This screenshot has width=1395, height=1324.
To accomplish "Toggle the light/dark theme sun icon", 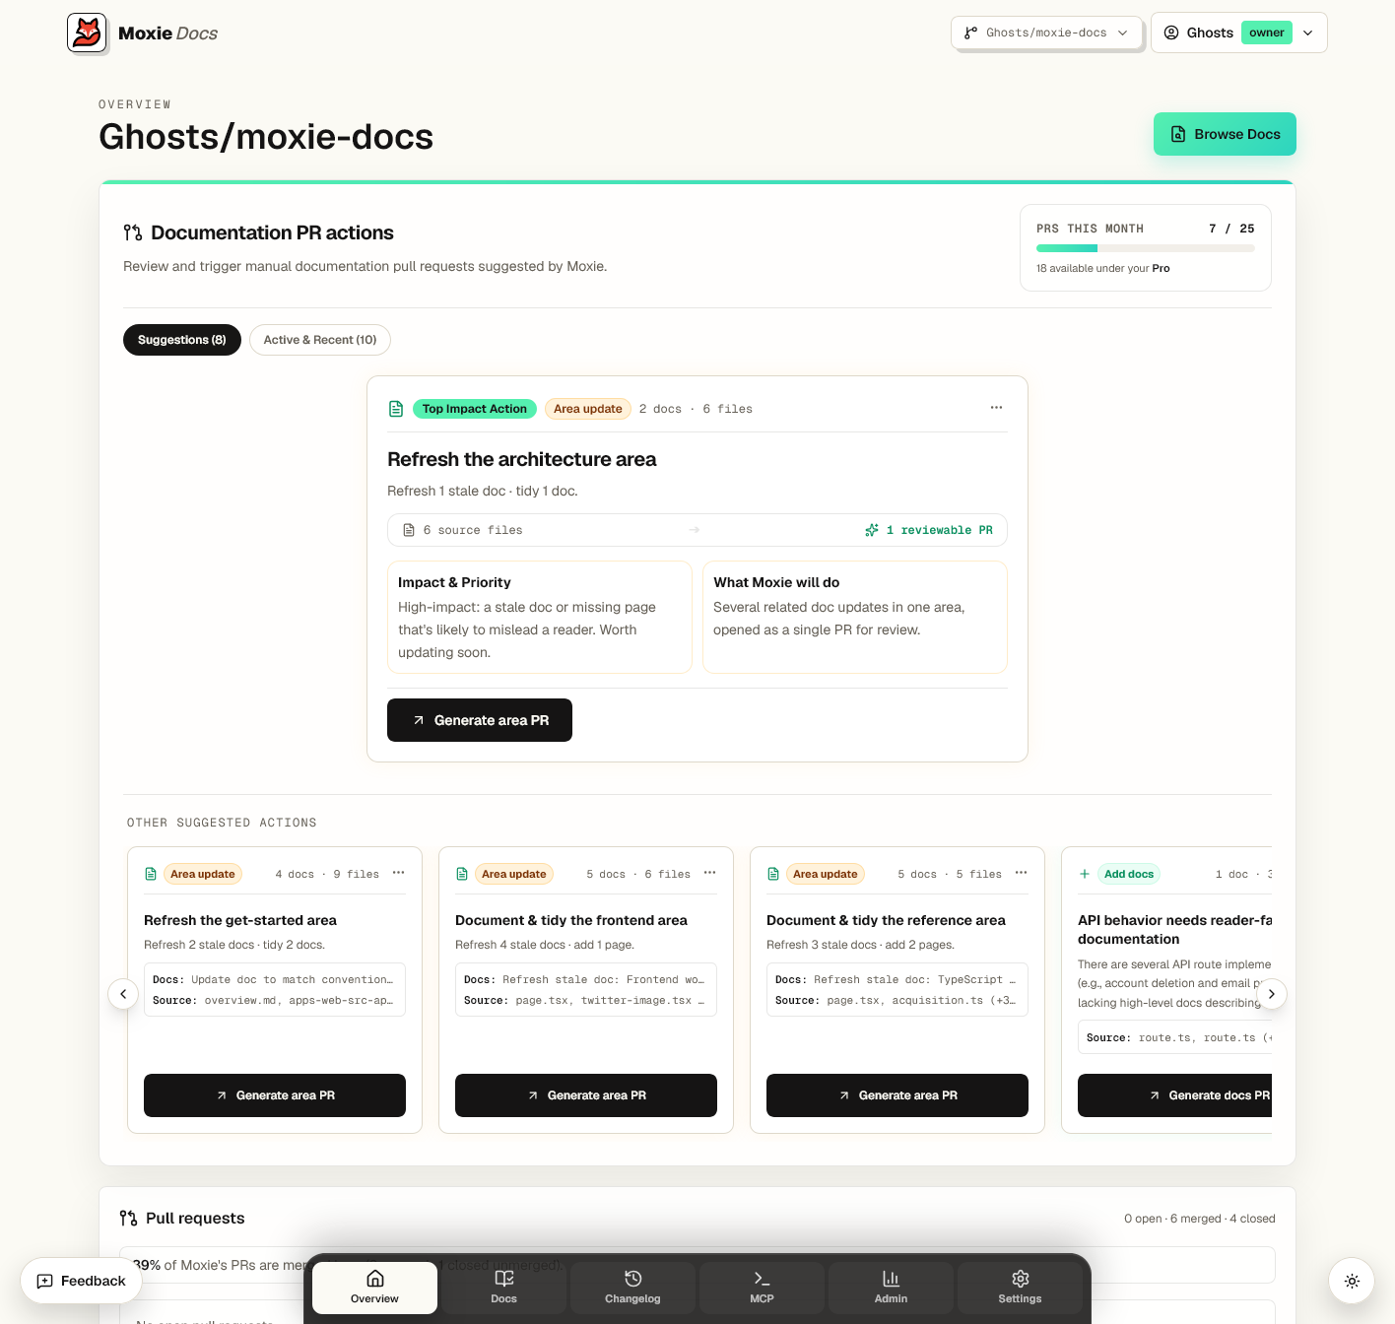I will (x=1352, y=1281).
